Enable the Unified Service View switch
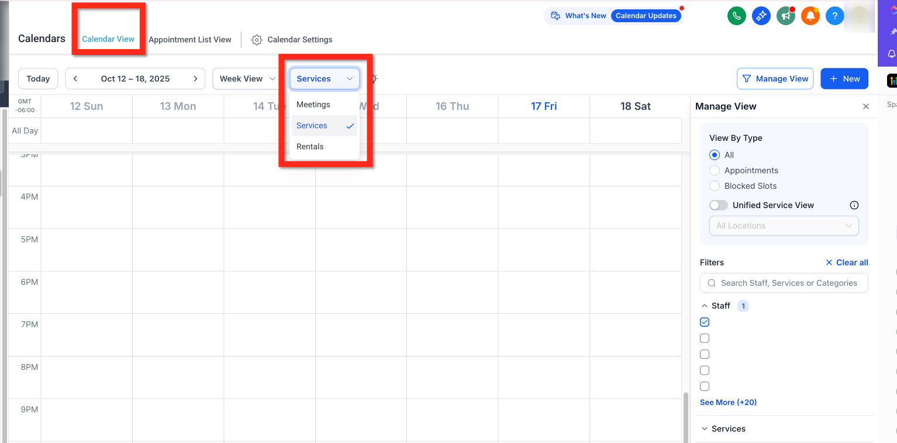 [719, 205]
